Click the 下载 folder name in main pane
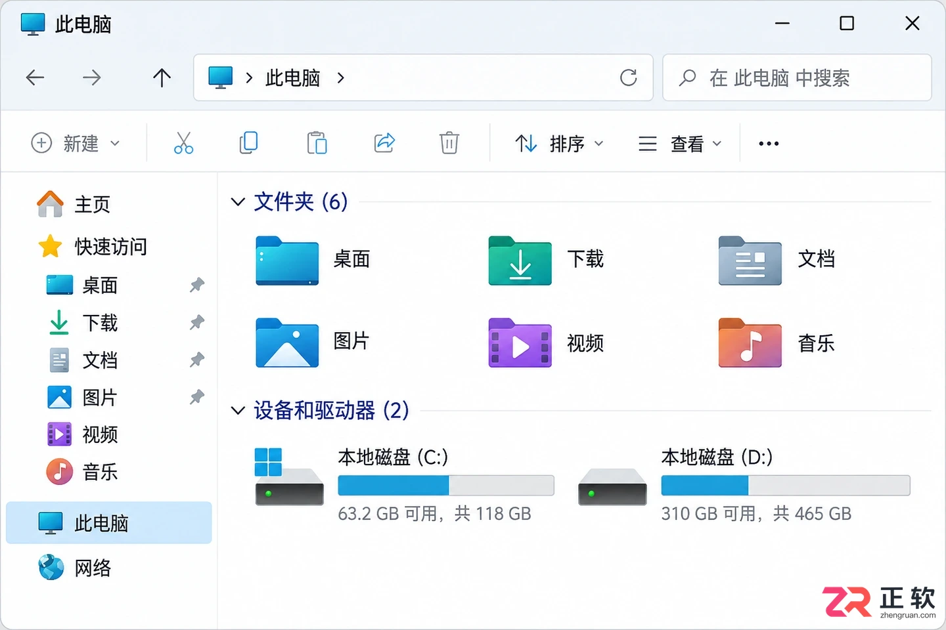946x630 pixels. [x=585, y=259]
